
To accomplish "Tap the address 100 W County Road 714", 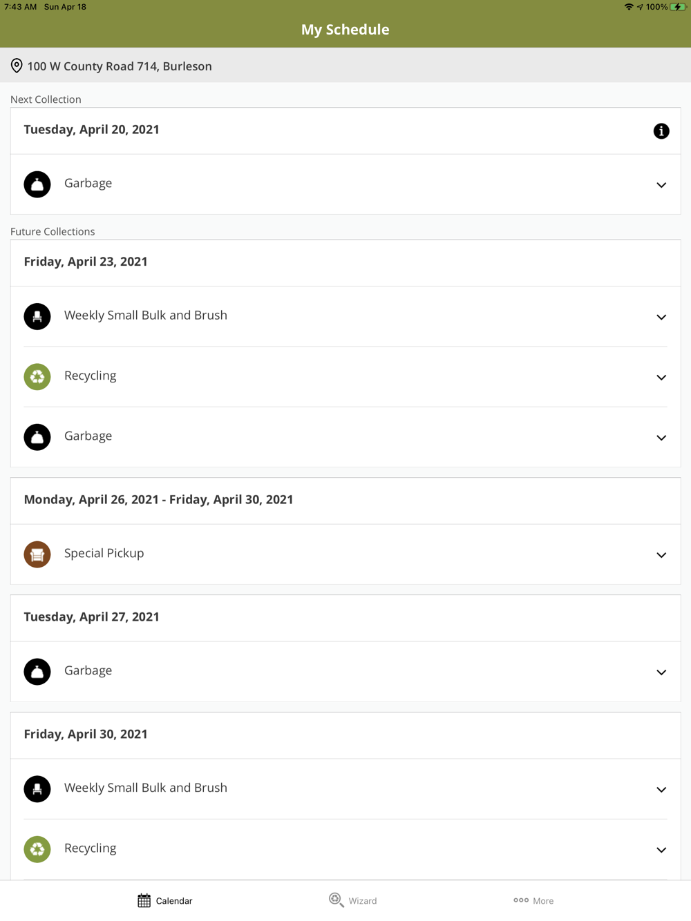I will [x=120, y=66].
